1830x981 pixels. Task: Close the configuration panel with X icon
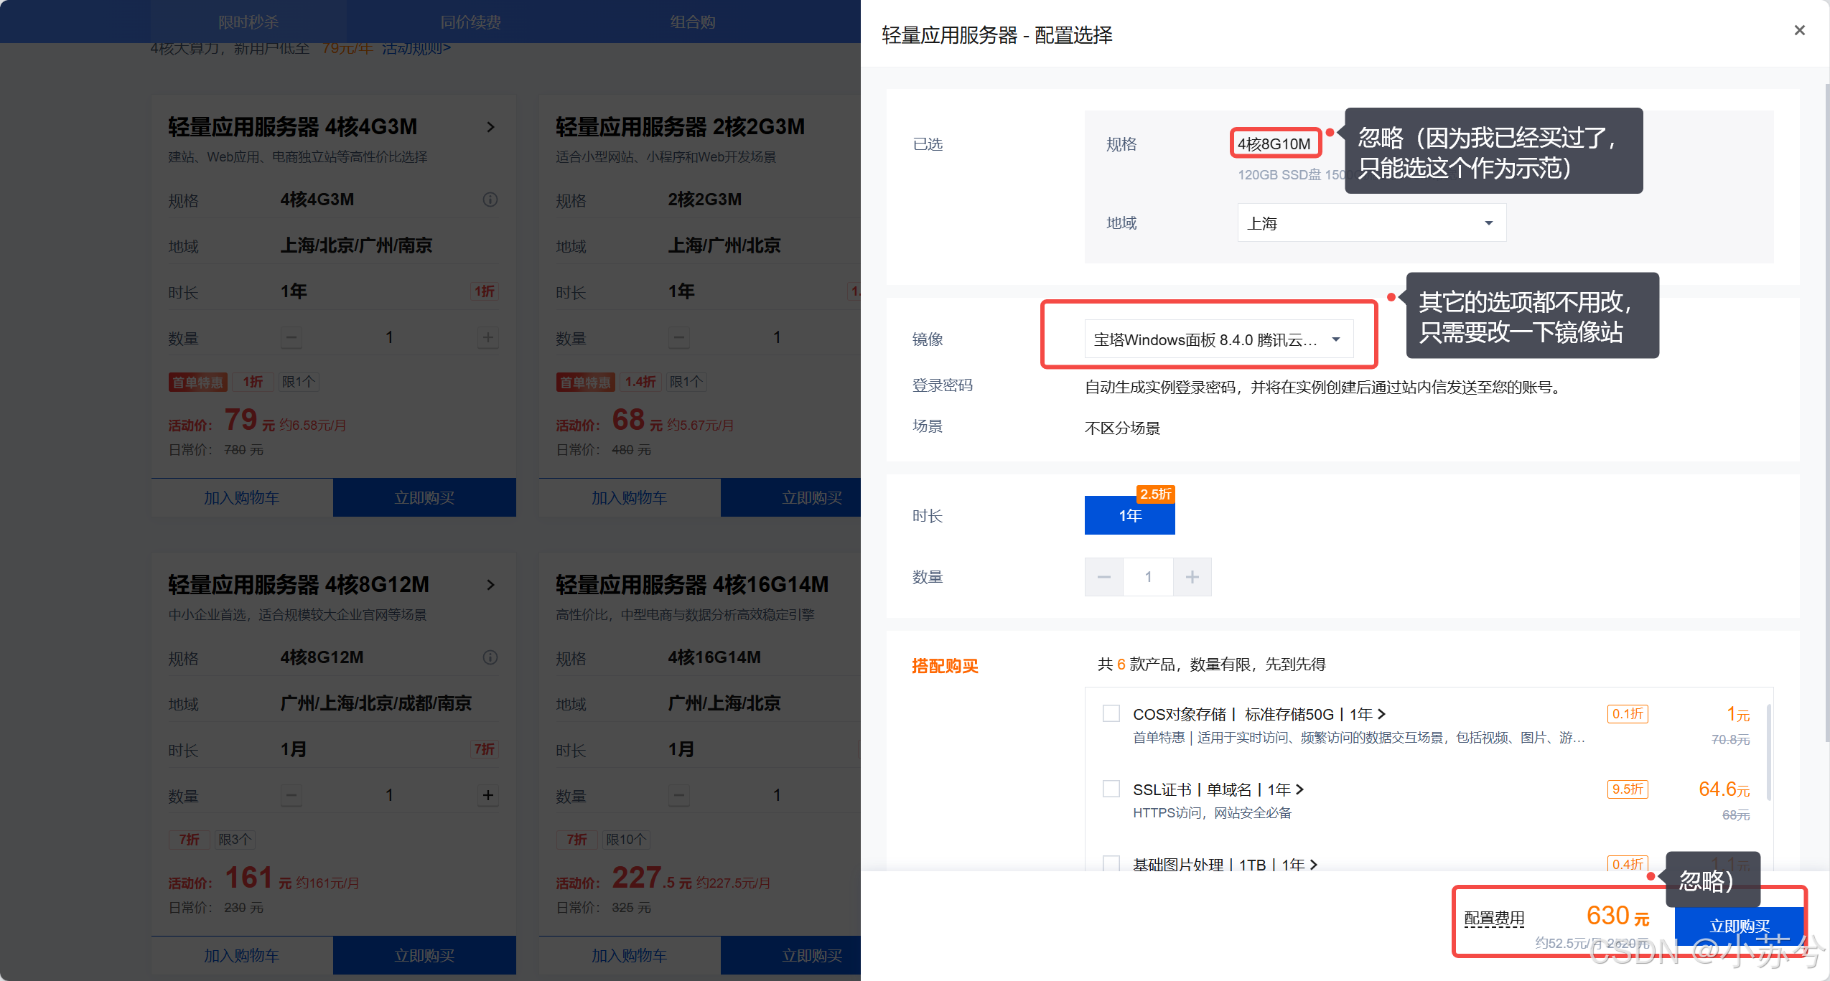tap(1798, 30)
